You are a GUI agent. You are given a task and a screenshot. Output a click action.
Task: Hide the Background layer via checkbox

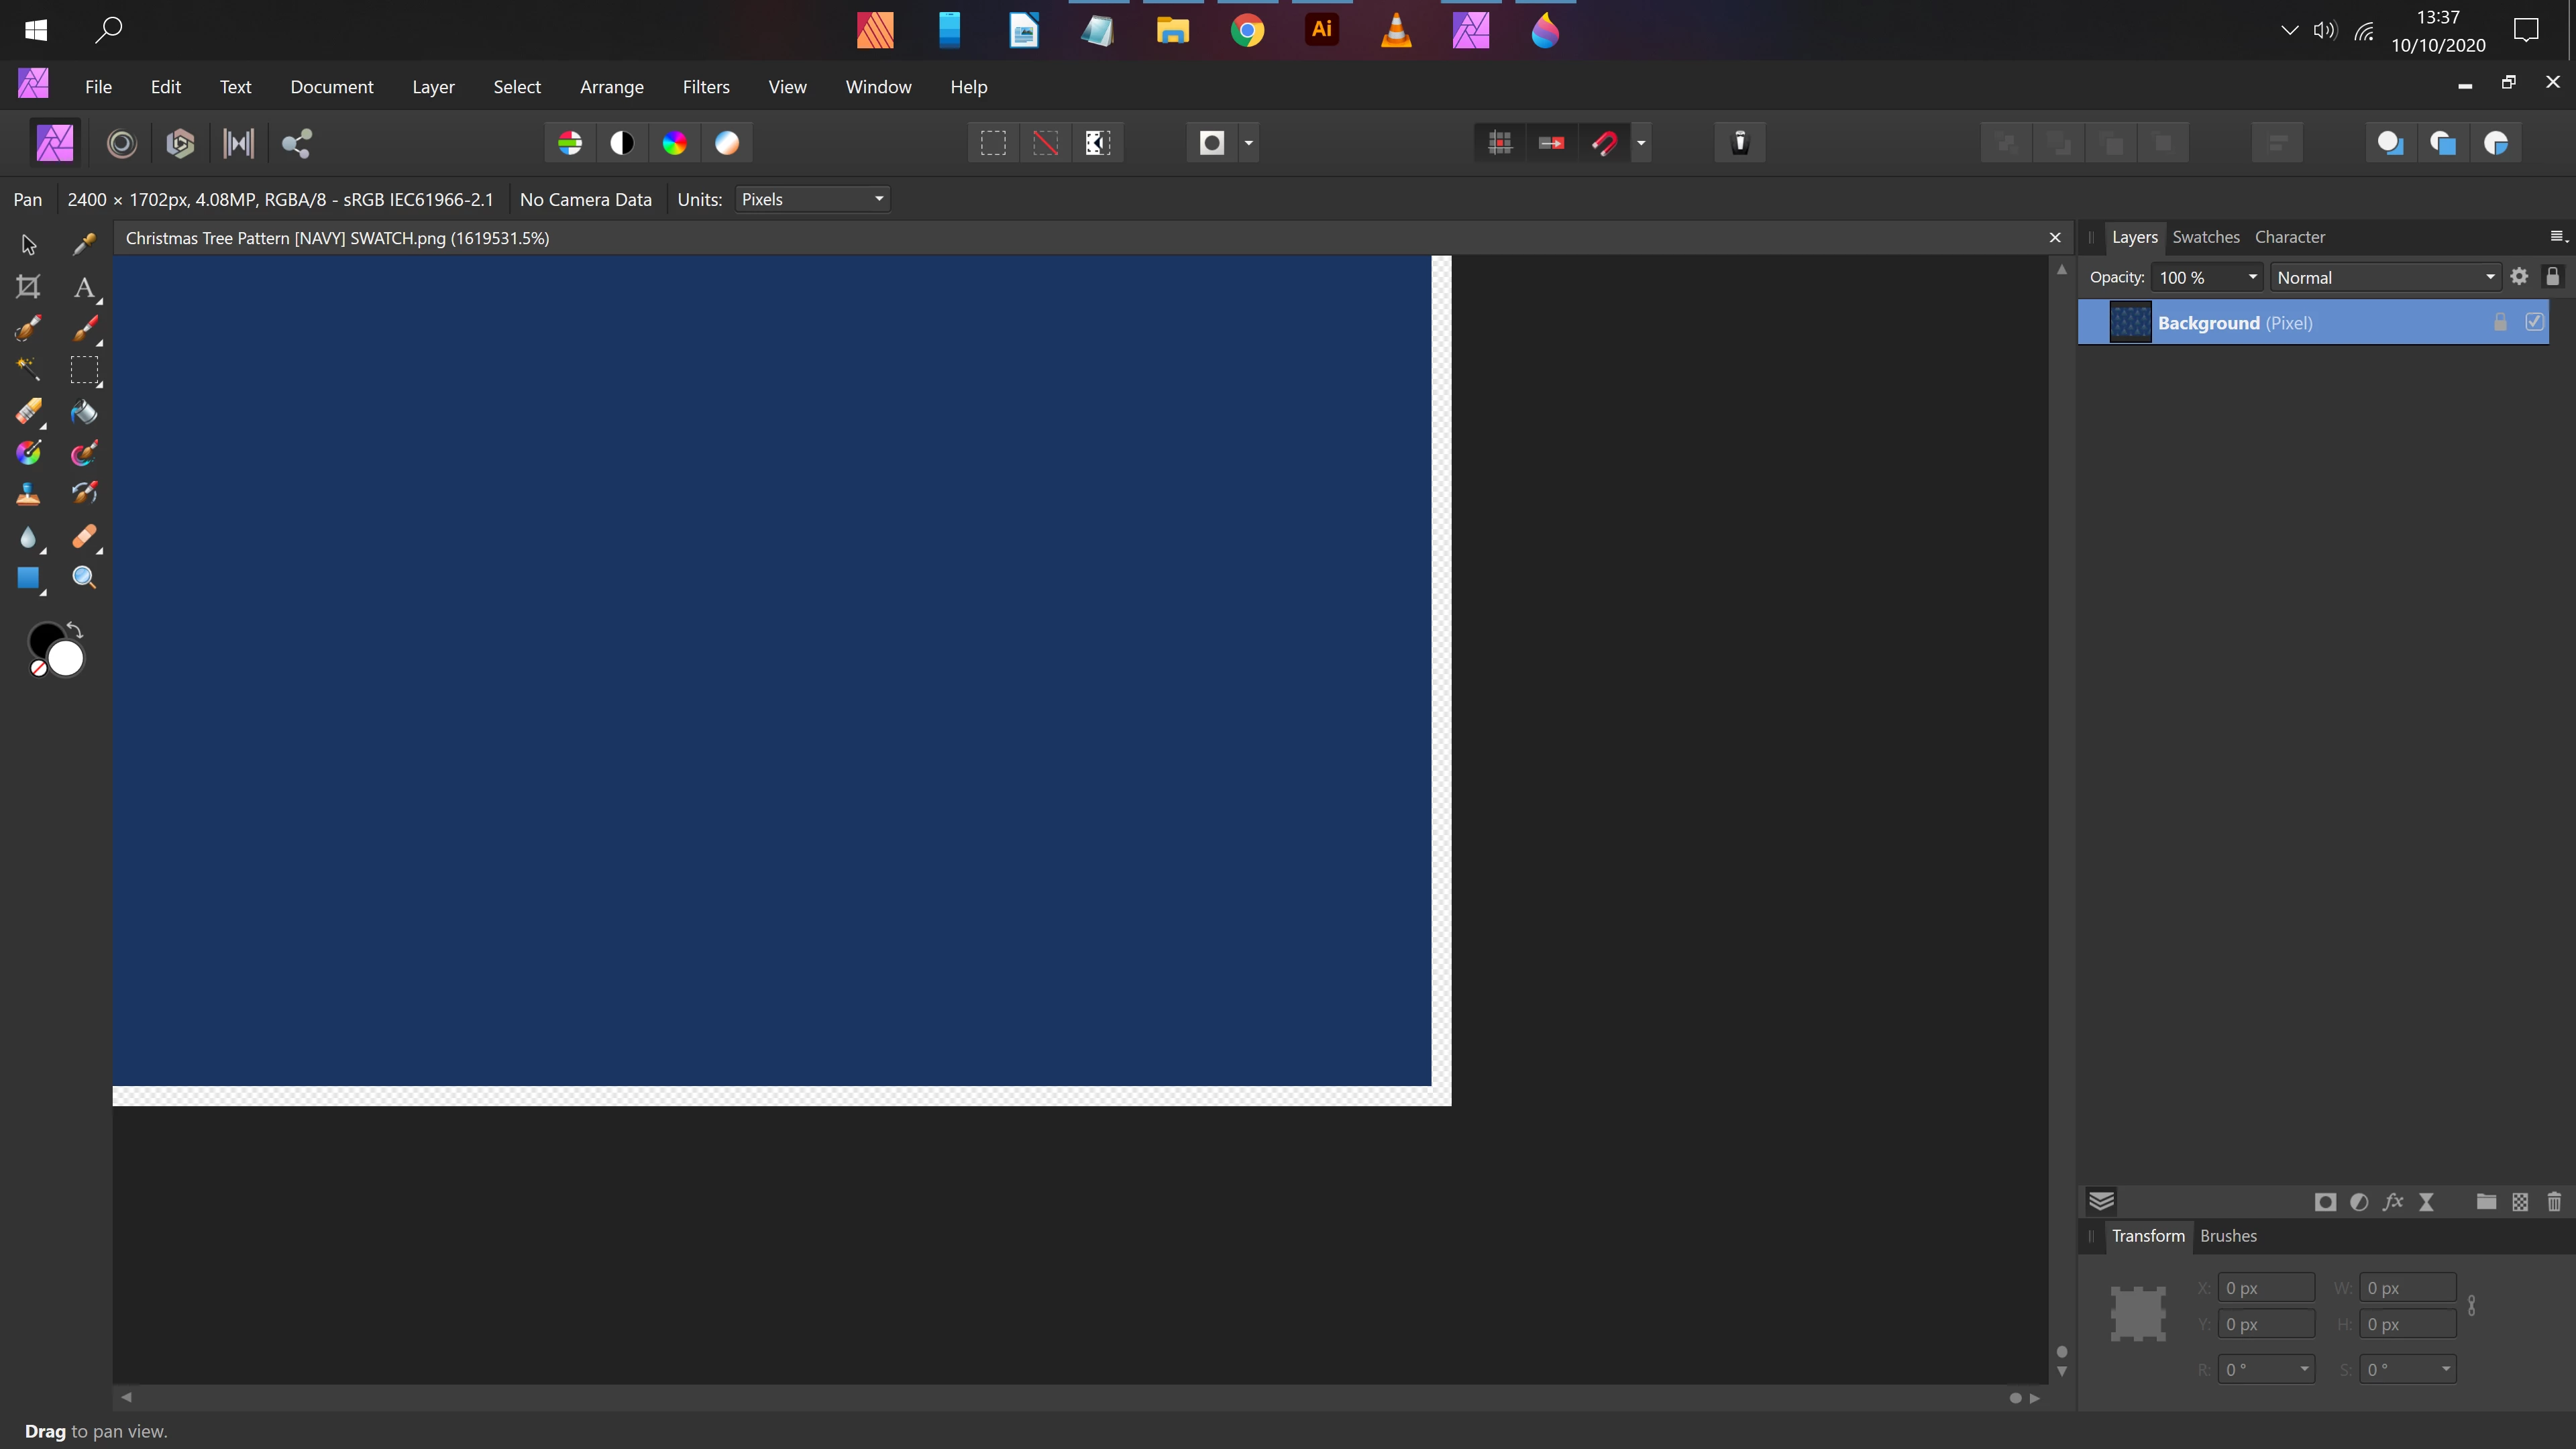(x=2534, y=322)
